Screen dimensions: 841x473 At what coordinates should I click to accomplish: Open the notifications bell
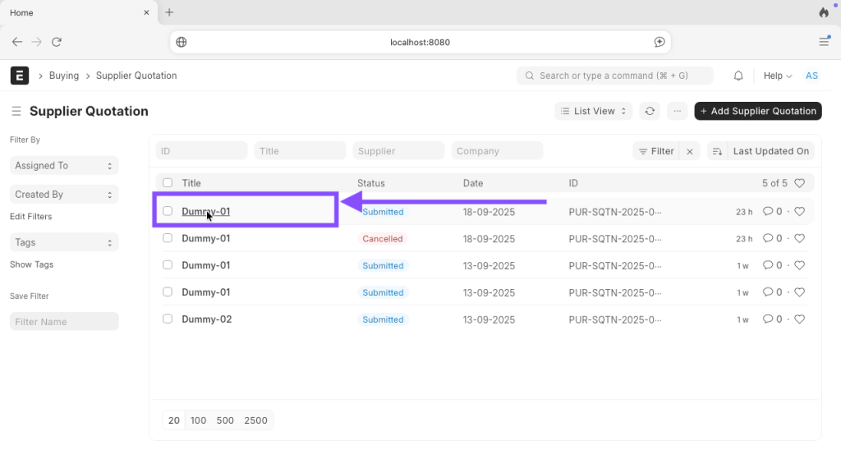(x=738, y=76)
